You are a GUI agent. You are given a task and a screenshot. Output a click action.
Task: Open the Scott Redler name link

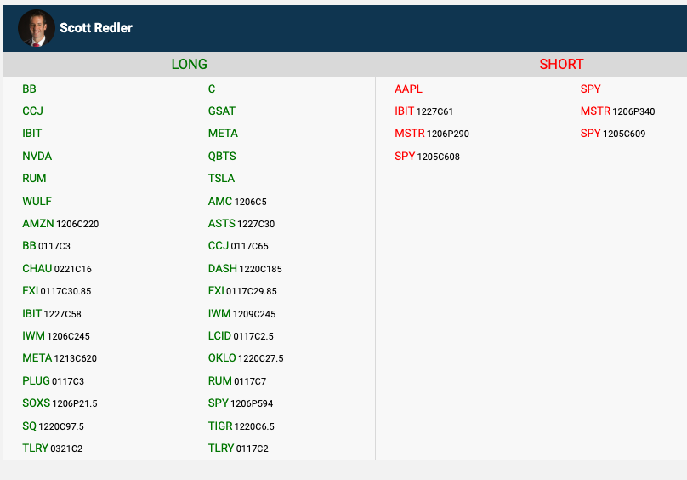(x=96, y=28)
